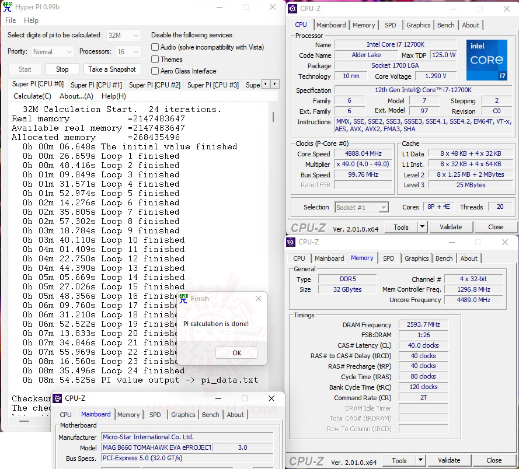The image size is (519, 469).
Task: Click the Stop button in Hyper PI
Action: [x=62, y=69]
